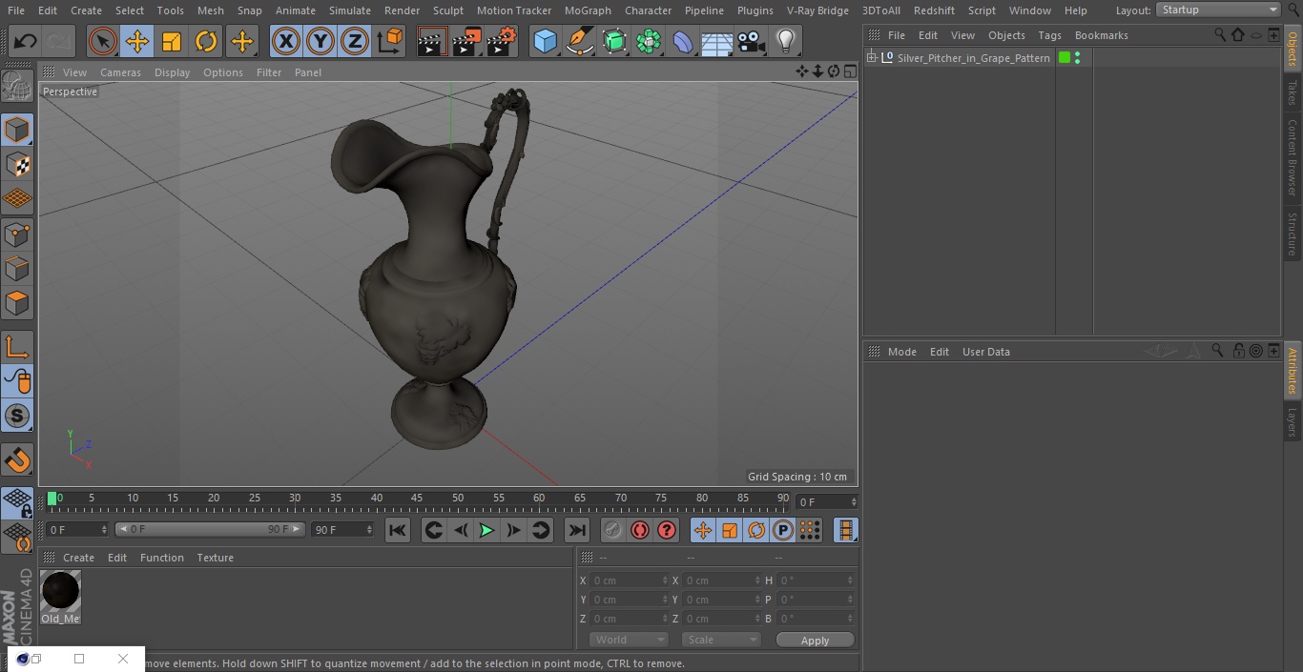This screenshot has width=1303, height=672.
Task: Toggle coordinate system icon
Action: click(390, 42)
